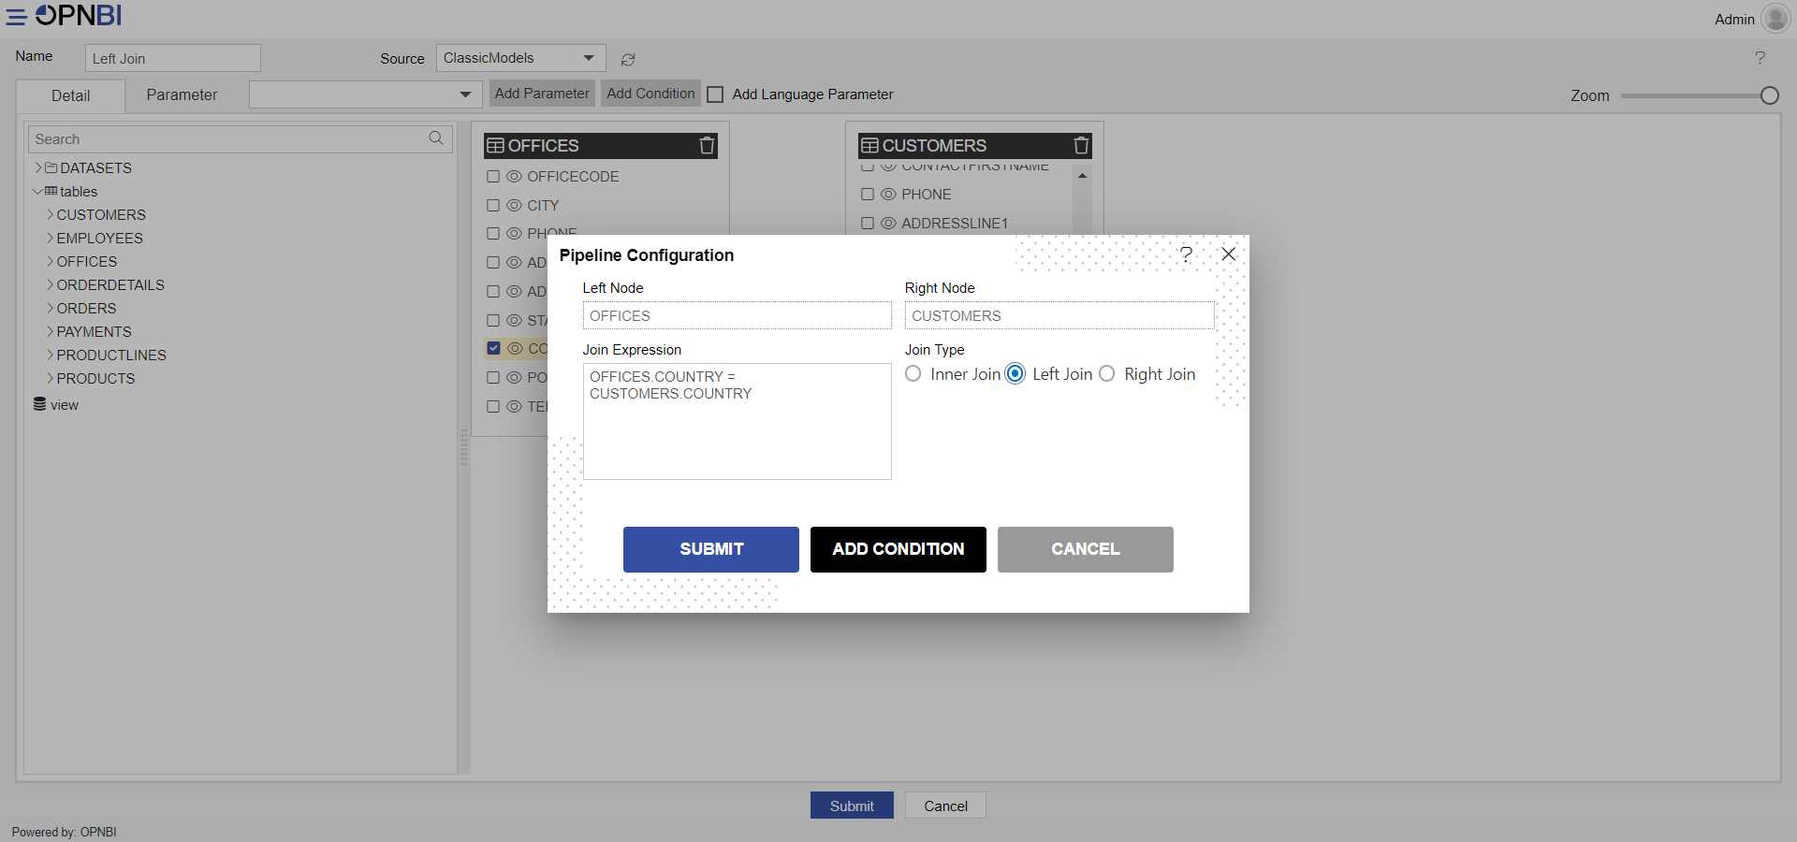Click the dialog CANCEL button

tap(1086, 549)
